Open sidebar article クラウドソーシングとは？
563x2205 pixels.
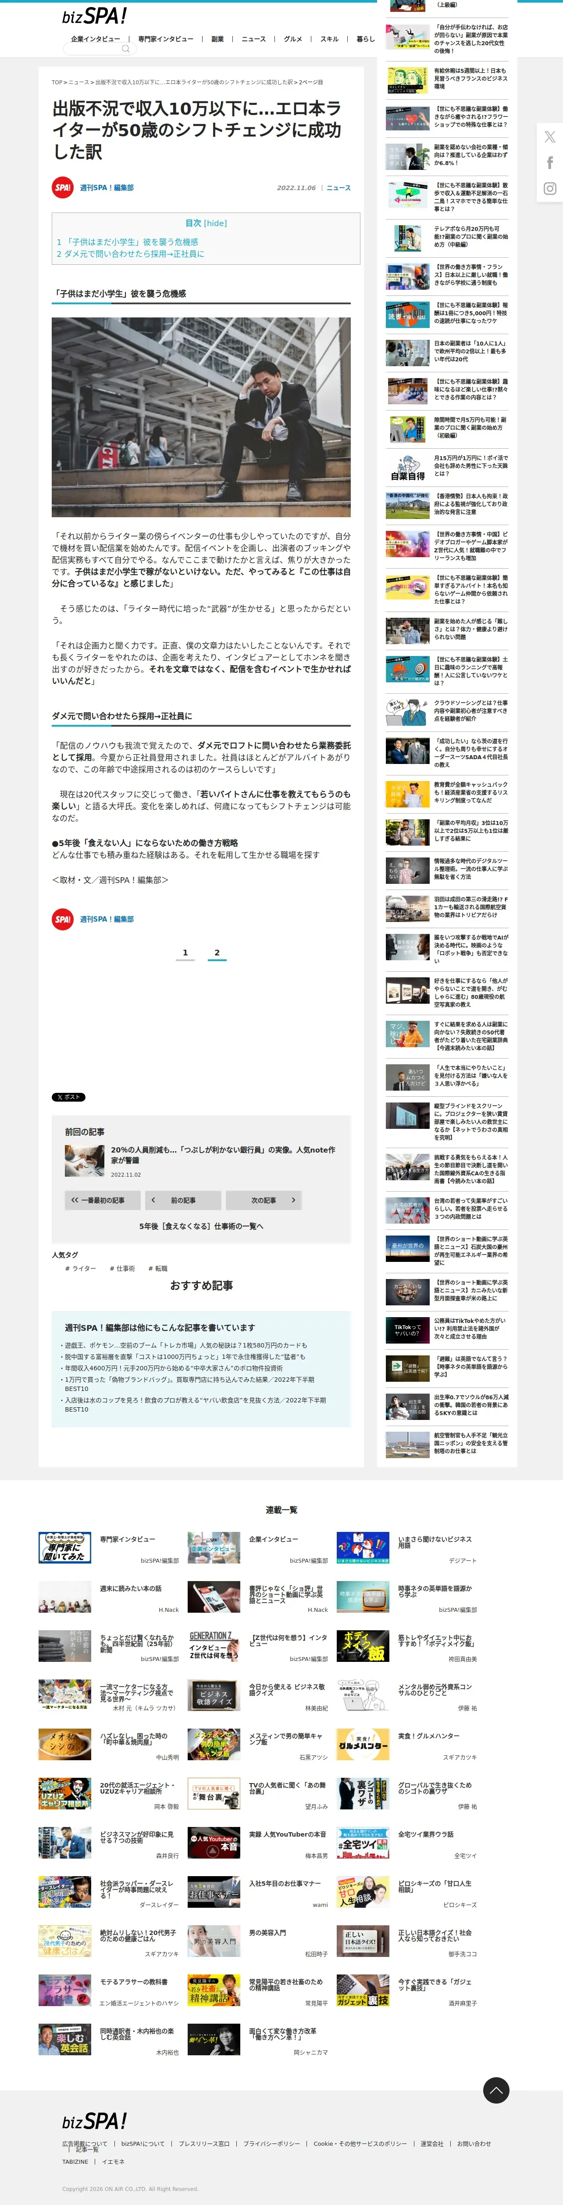470,710
